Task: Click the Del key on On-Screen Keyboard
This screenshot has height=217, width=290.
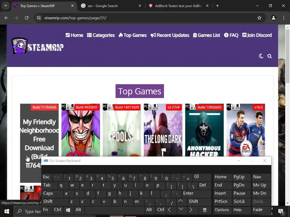Action: click(204, 185)
